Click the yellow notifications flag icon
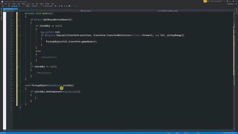238x134 pixels. pos(205,1)
